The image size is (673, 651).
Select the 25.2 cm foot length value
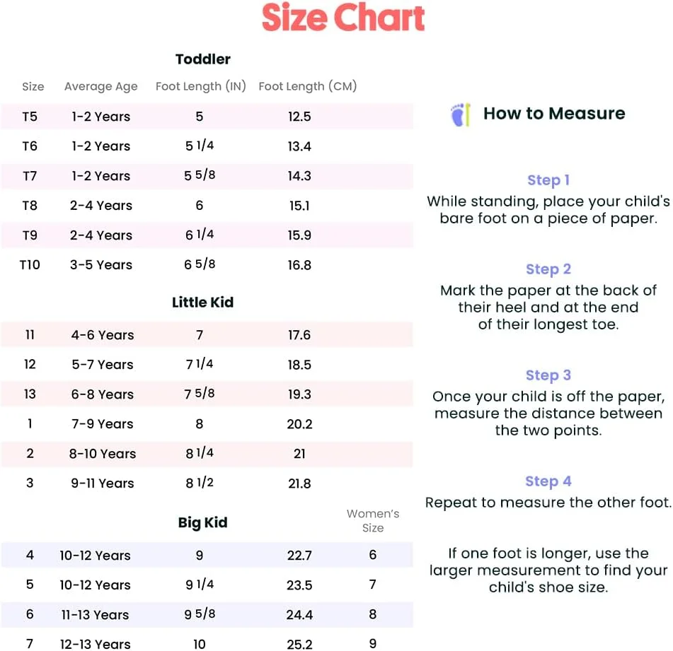click(299, 644)
